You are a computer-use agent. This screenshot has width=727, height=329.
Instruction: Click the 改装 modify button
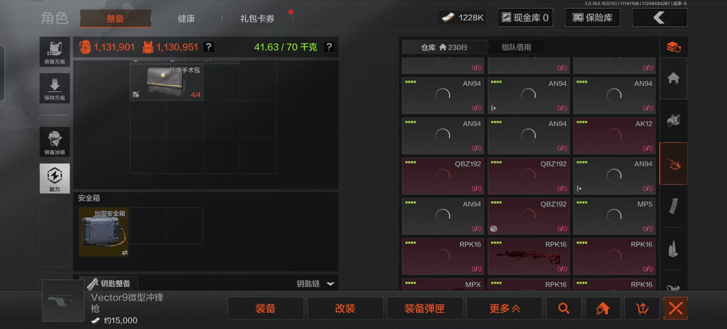point(345,308)
